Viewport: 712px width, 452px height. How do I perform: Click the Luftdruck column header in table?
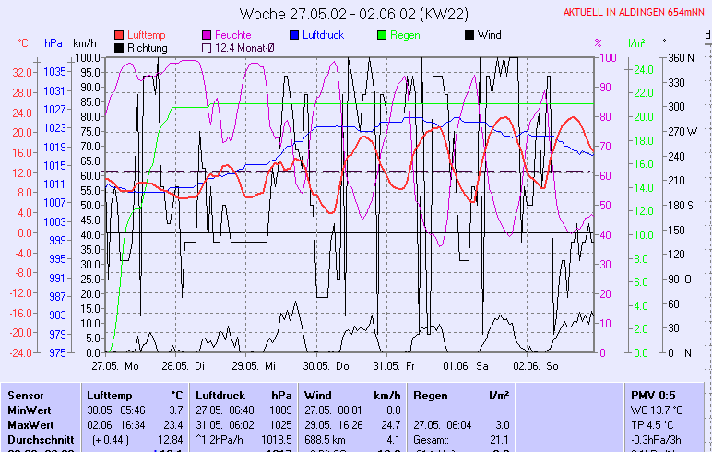(220, 395)
